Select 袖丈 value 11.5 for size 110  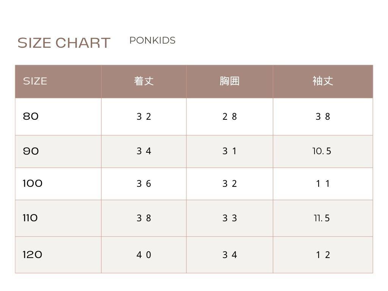322,218
